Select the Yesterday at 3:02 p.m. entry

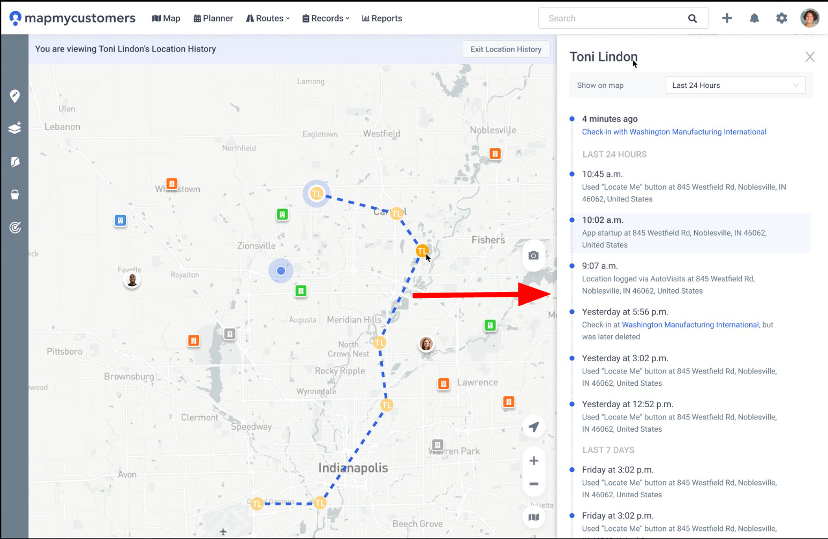pyautogui.click(x=690, y=371)
